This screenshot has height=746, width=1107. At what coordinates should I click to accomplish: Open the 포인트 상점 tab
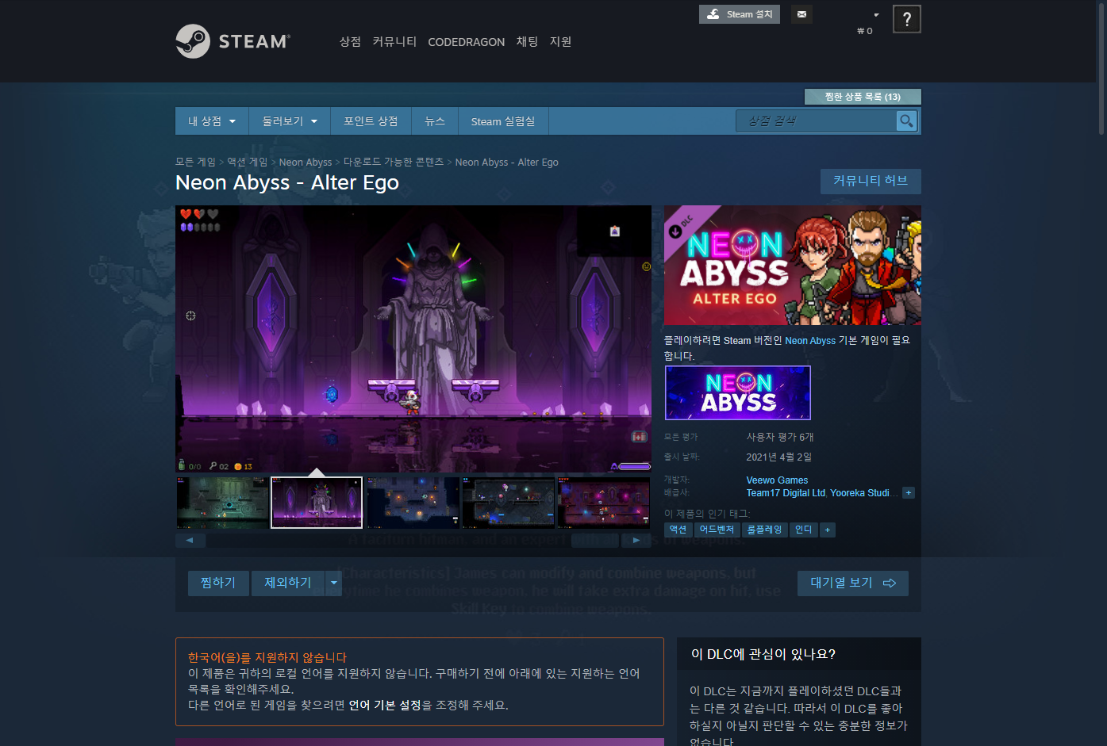[371, 121]
